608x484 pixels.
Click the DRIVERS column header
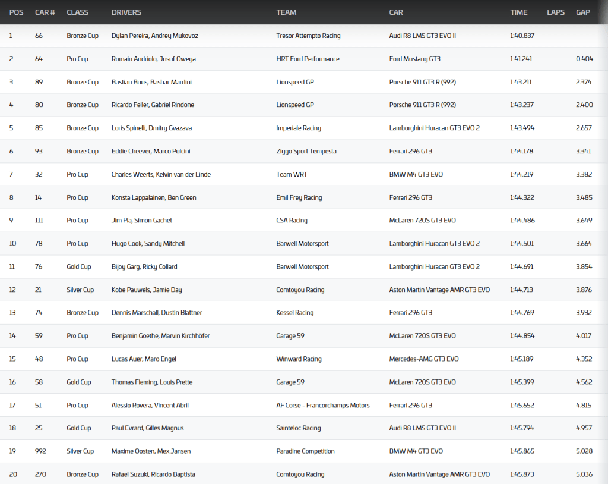point(126,12)
